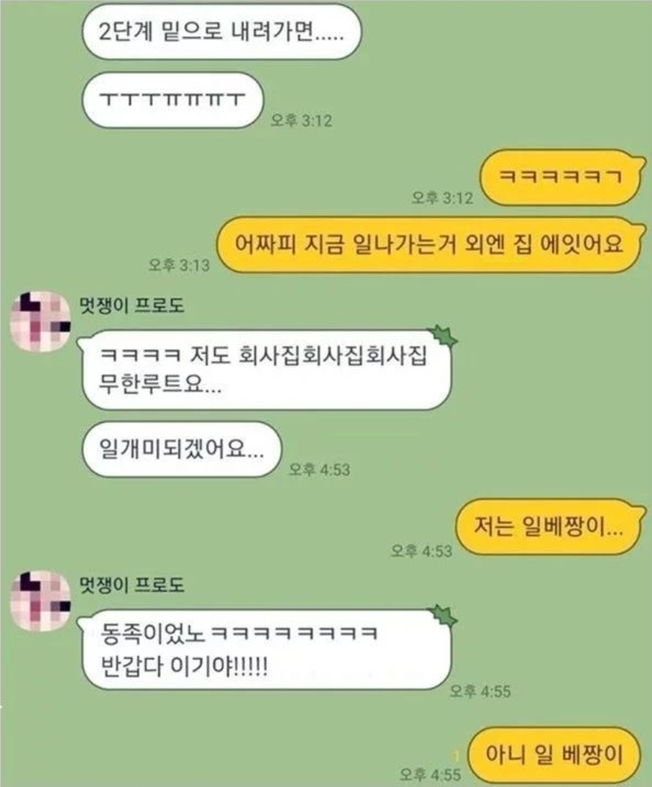The height and width of the screenshot is (787, 652).
Task: Select the yellow '저는 일베짱이...' bubble
Action: pyautogui.click(x=550, y=526)
